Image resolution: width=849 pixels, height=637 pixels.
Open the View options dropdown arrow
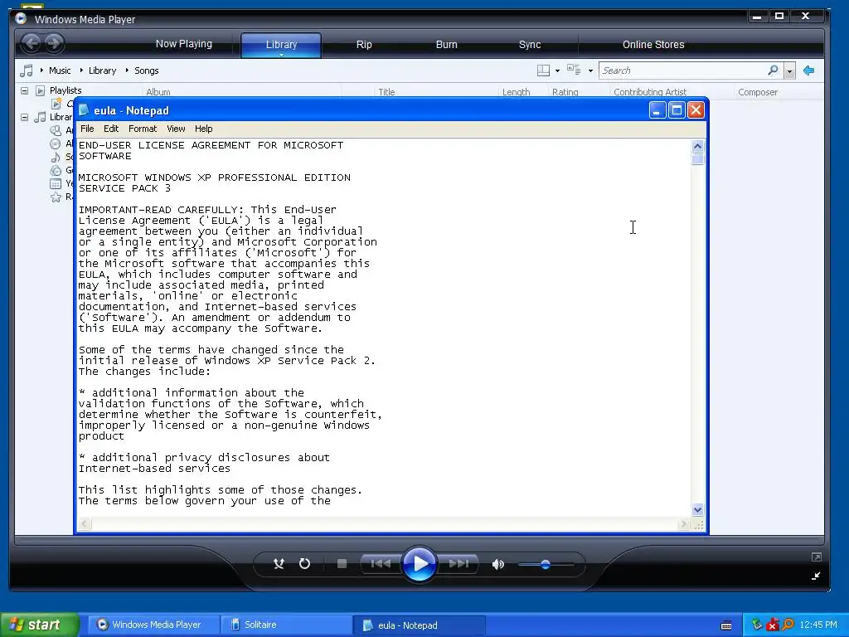point(590,71)
